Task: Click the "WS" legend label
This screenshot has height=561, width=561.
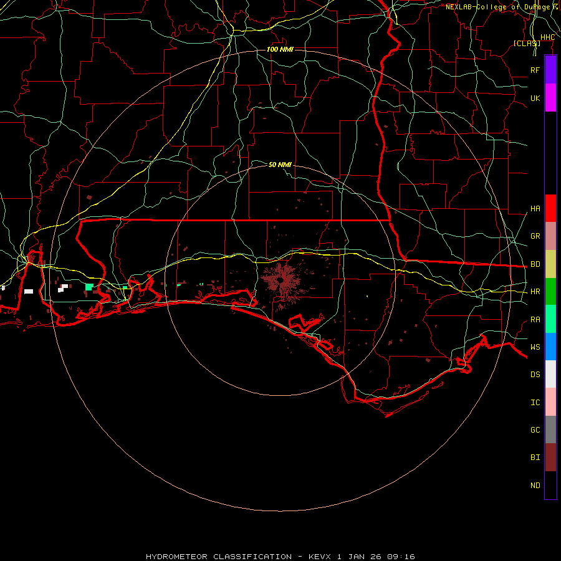Action: point(535,347)
